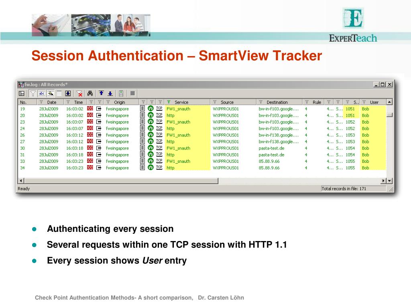Click green accept icon in row 33
The width and height of the screenshot is (411, 308).
point(151,161)
